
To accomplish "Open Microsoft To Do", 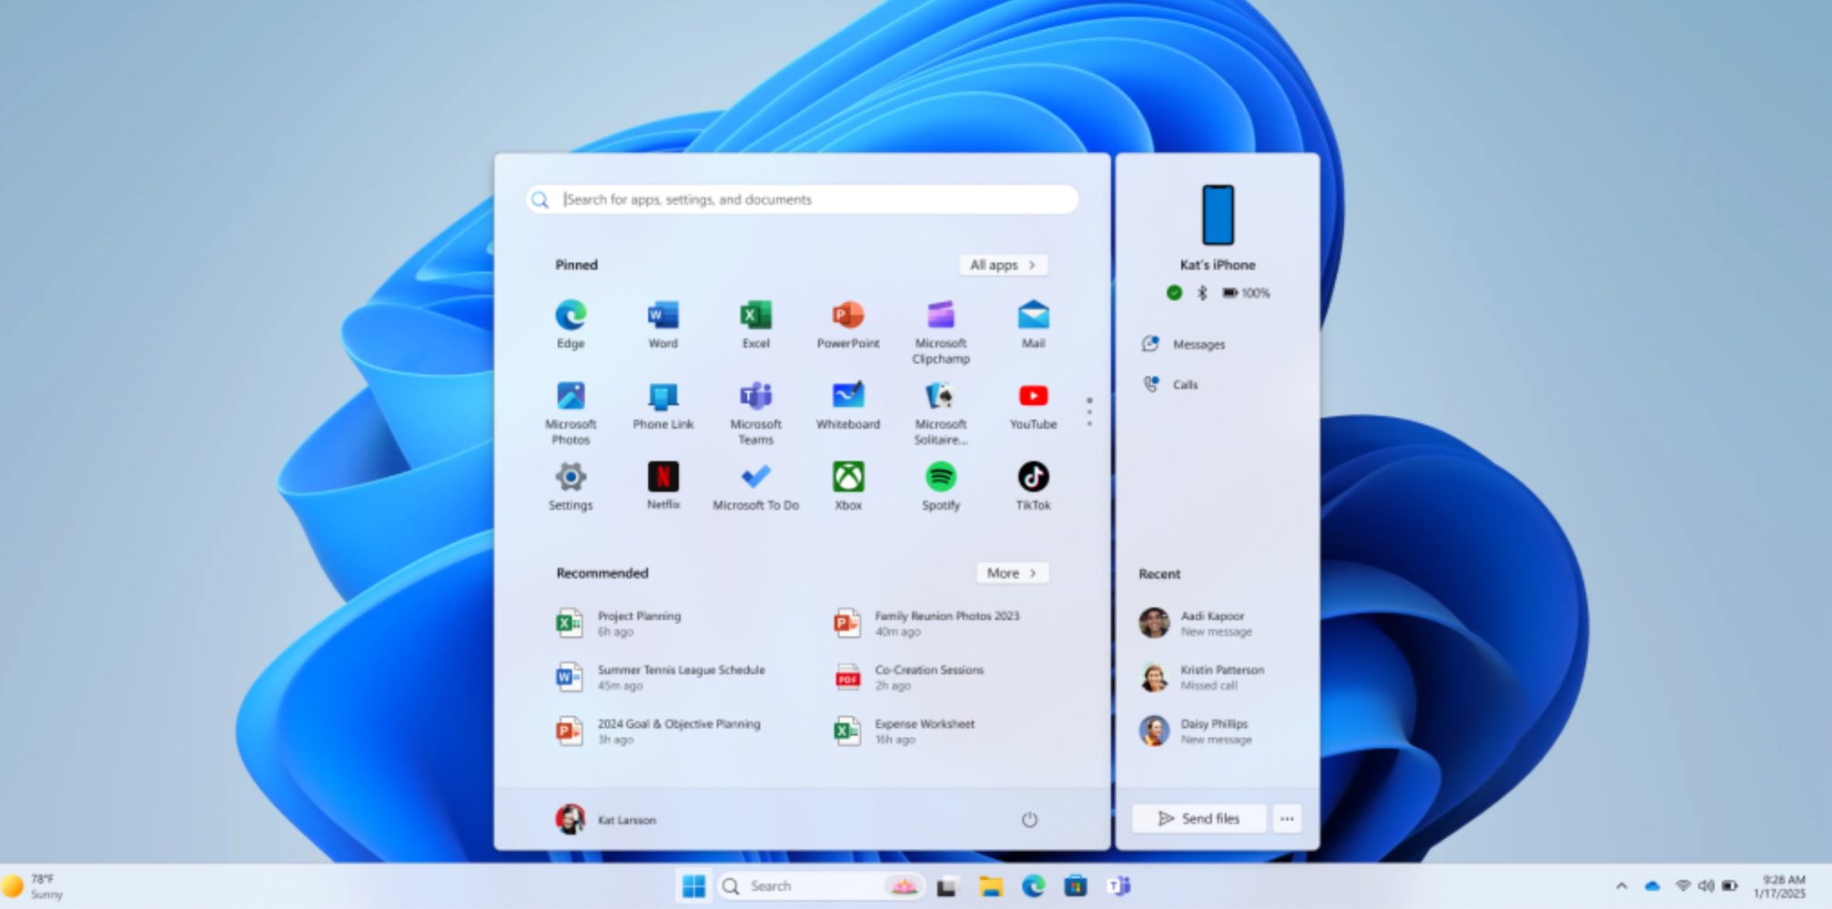I will tap(755, 487).
